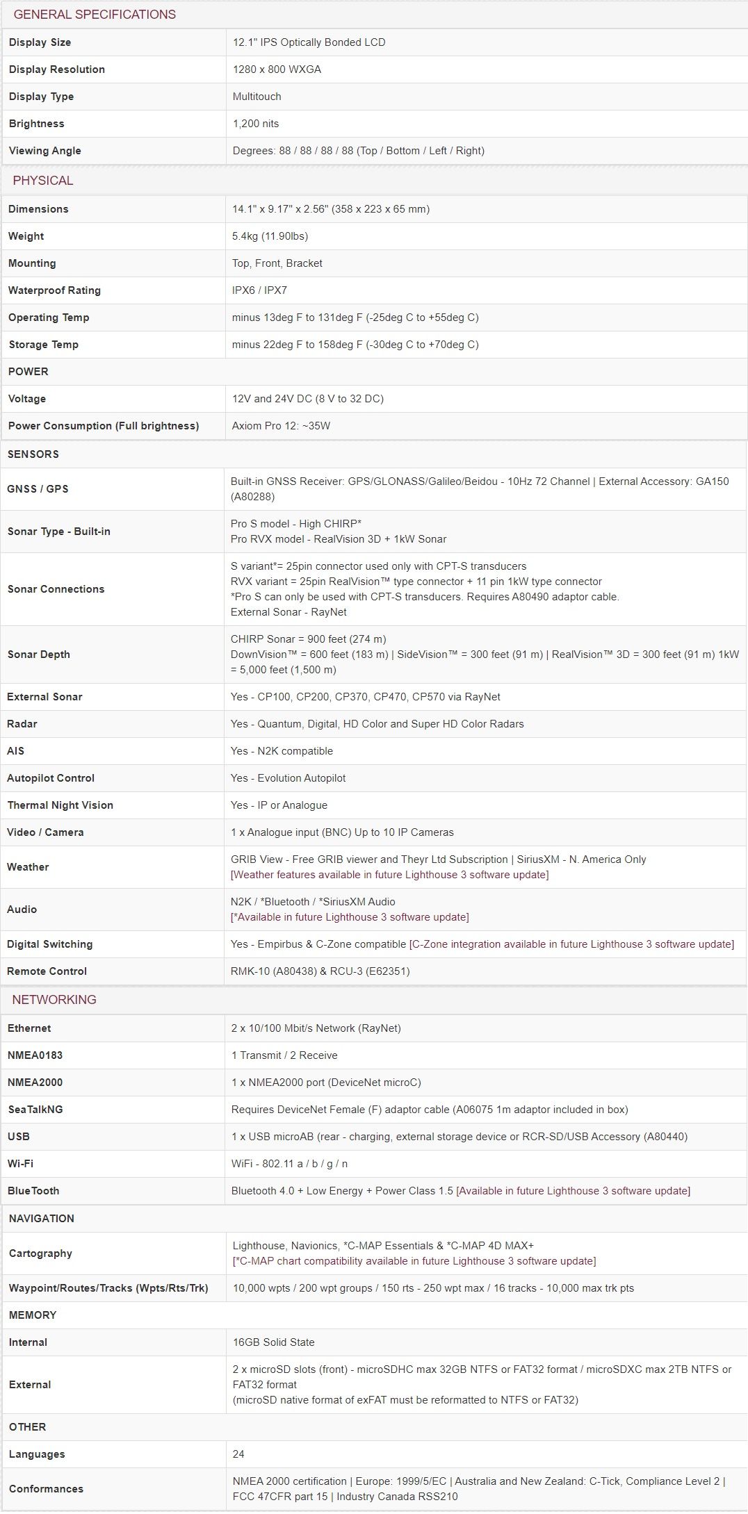Screen dimensions: 748x1514
Task: Click the Thermal Night Vision row label
Action: [x=60, y=805]
